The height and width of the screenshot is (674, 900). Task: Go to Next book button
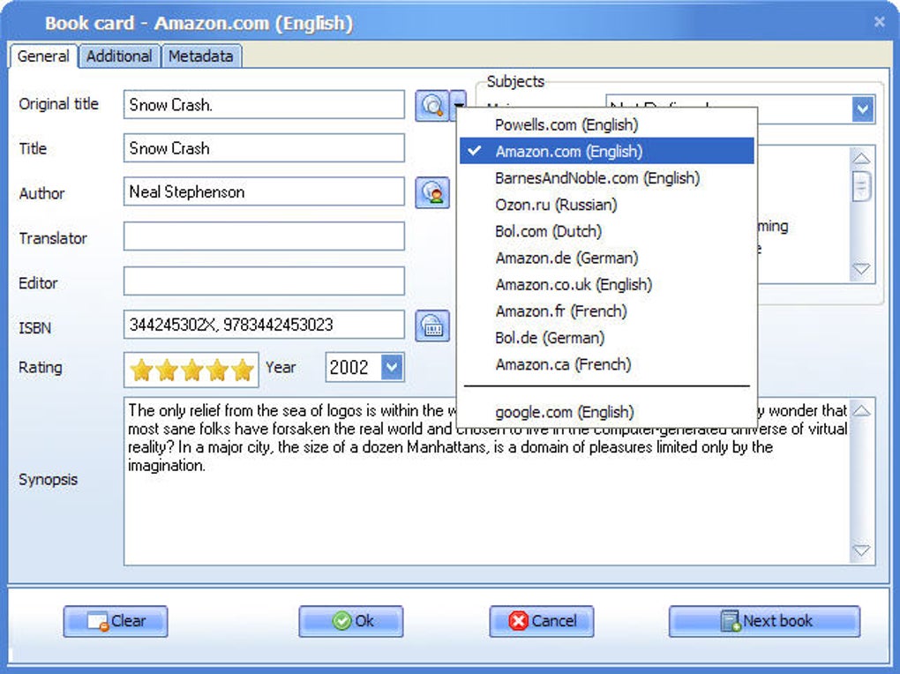click(764, 621)
